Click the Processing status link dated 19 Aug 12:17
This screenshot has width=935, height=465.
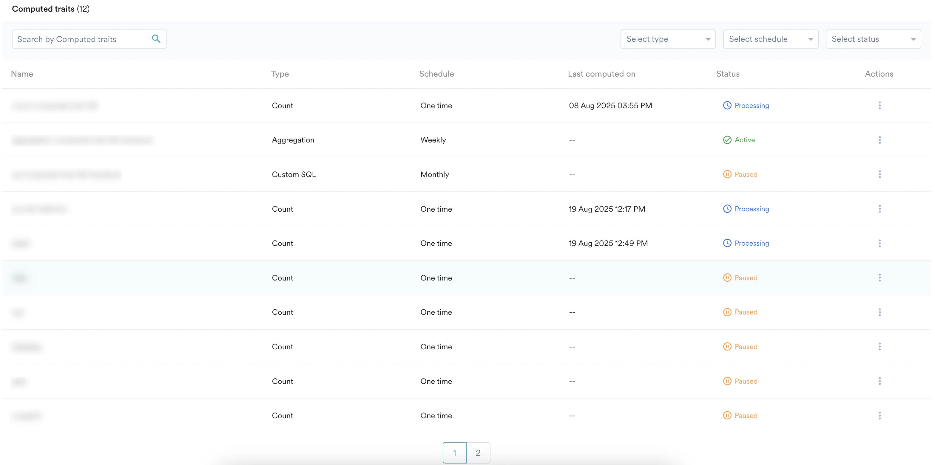(x=751, y=209)
